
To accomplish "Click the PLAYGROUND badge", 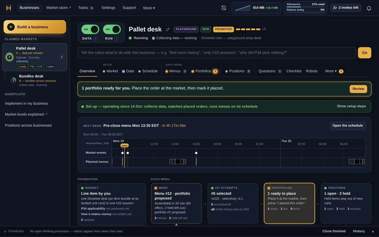I will [186, 29].
